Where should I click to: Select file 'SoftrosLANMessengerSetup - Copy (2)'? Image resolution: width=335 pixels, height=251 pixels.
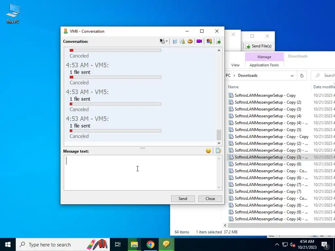point(268,102)
